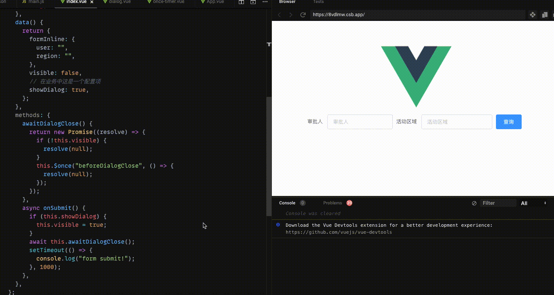Click the 'if (this.showDialog) {' code line
The image size is (554, 295).
click(68, 216)
